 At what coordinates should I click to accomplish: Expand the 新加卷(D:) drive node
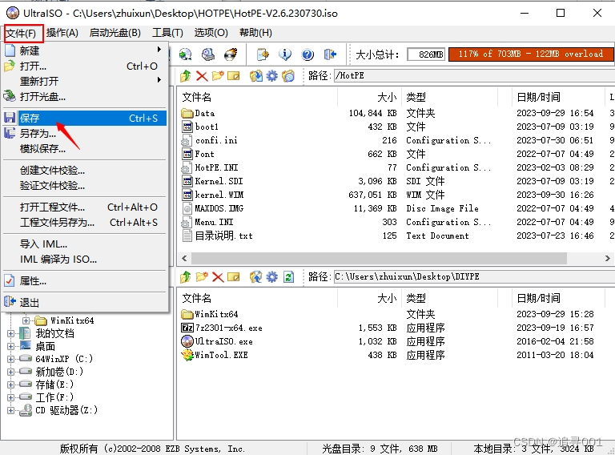[10, 372]
